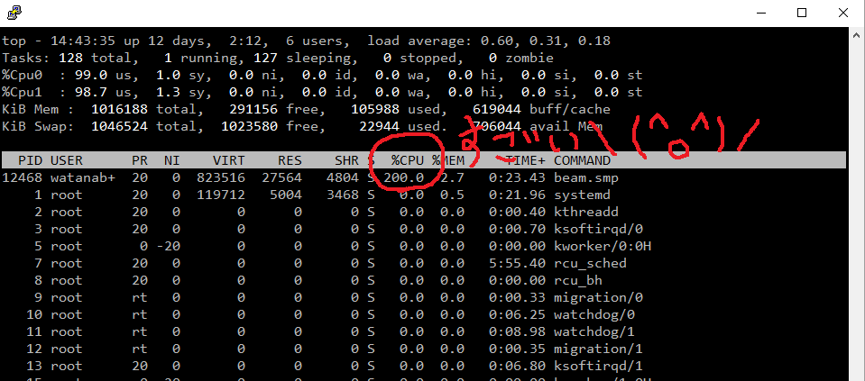Click the VIRT column header
865x381 pixels.
229,160
